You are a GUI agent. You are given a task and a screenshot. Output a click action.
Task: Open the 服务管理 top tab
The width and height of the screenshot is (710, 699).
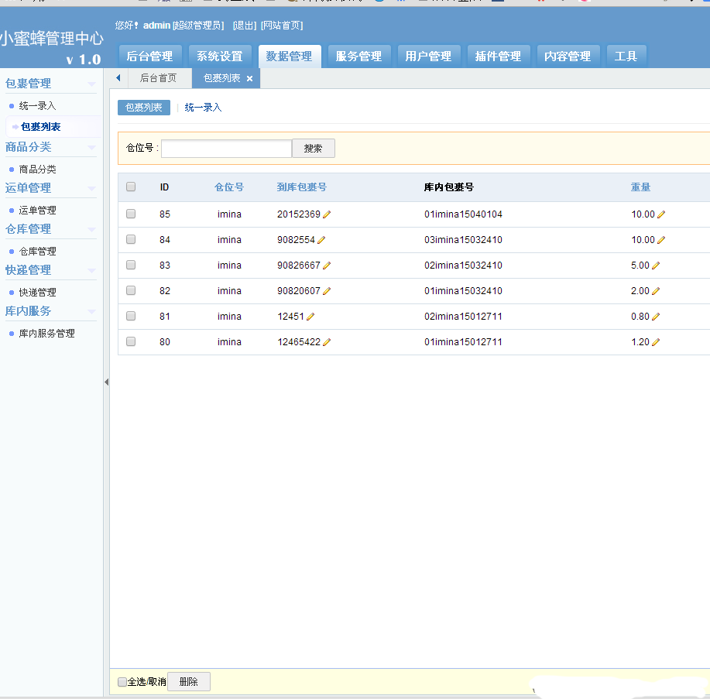coord(359,57)
